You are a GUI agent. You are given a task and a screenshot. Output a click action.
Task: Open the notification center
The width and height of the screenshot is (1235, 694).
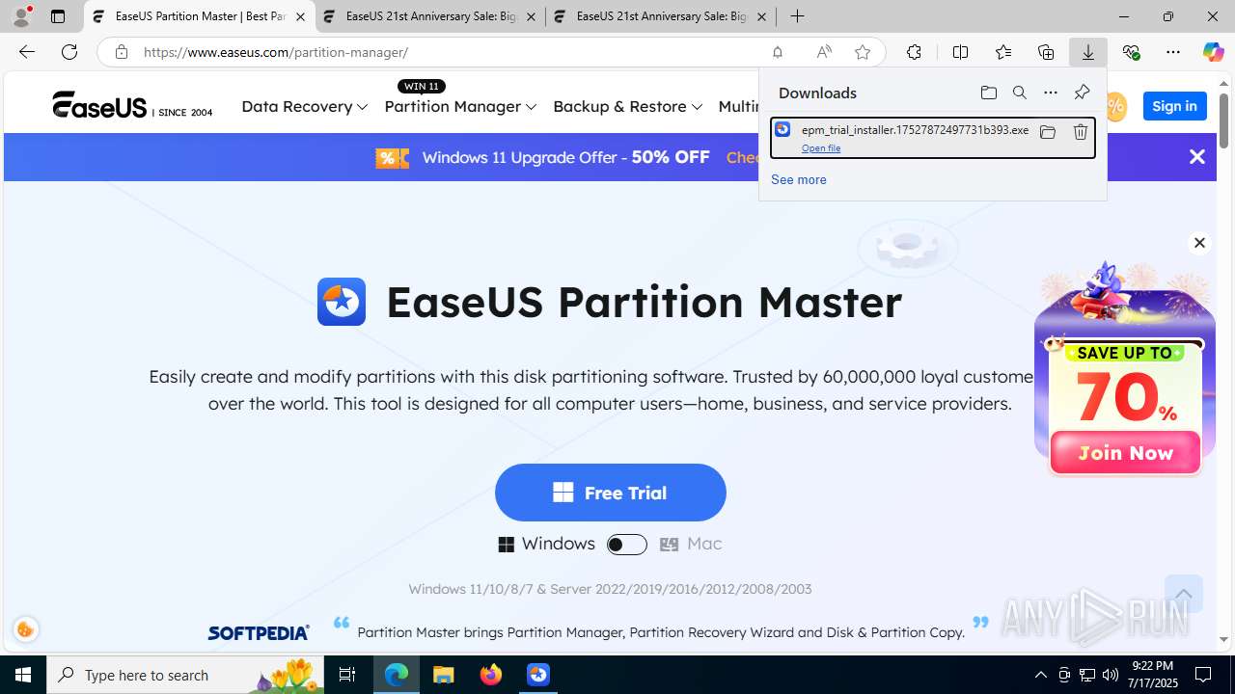click(x=1203, y=675)
